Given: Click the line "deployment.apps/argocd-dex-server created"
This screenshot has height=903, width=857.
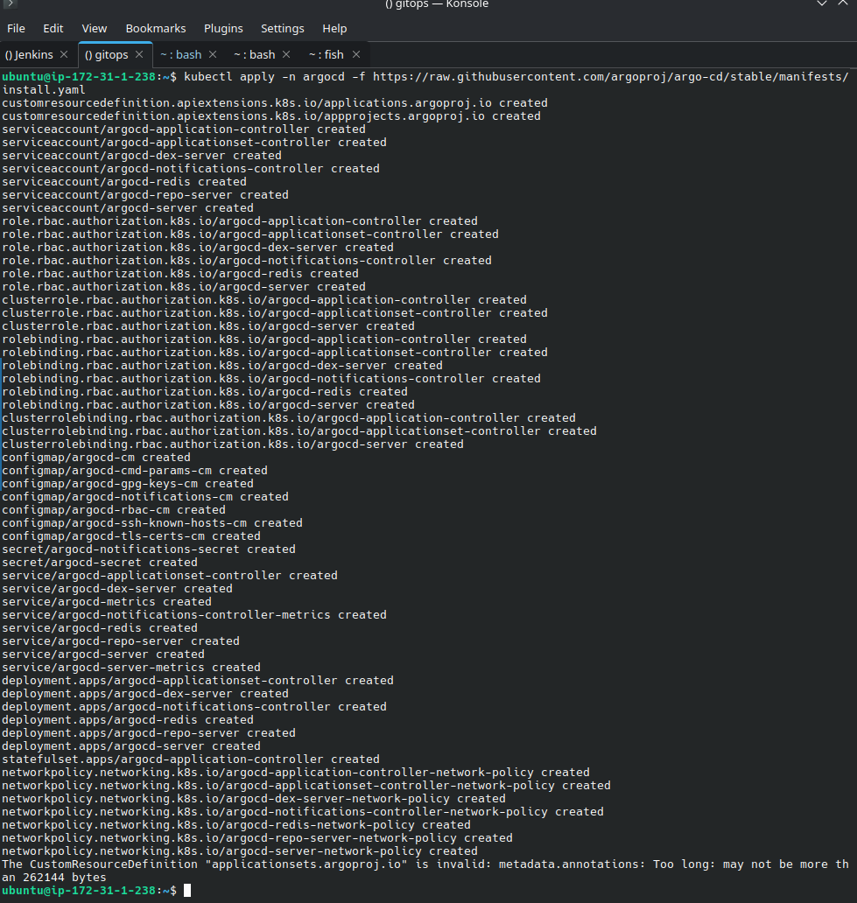Looking at the screenshot, I should tap(145, 694).
